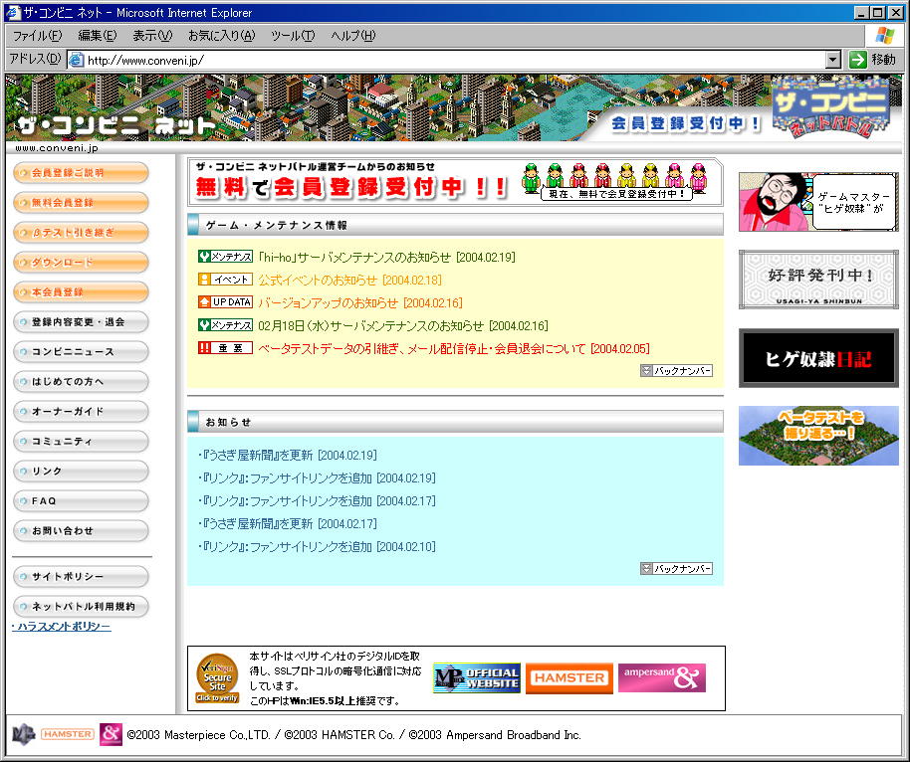The image size is (910, 762).
Task: Click the address bar URL field
Action: click(x=448, y=60)
